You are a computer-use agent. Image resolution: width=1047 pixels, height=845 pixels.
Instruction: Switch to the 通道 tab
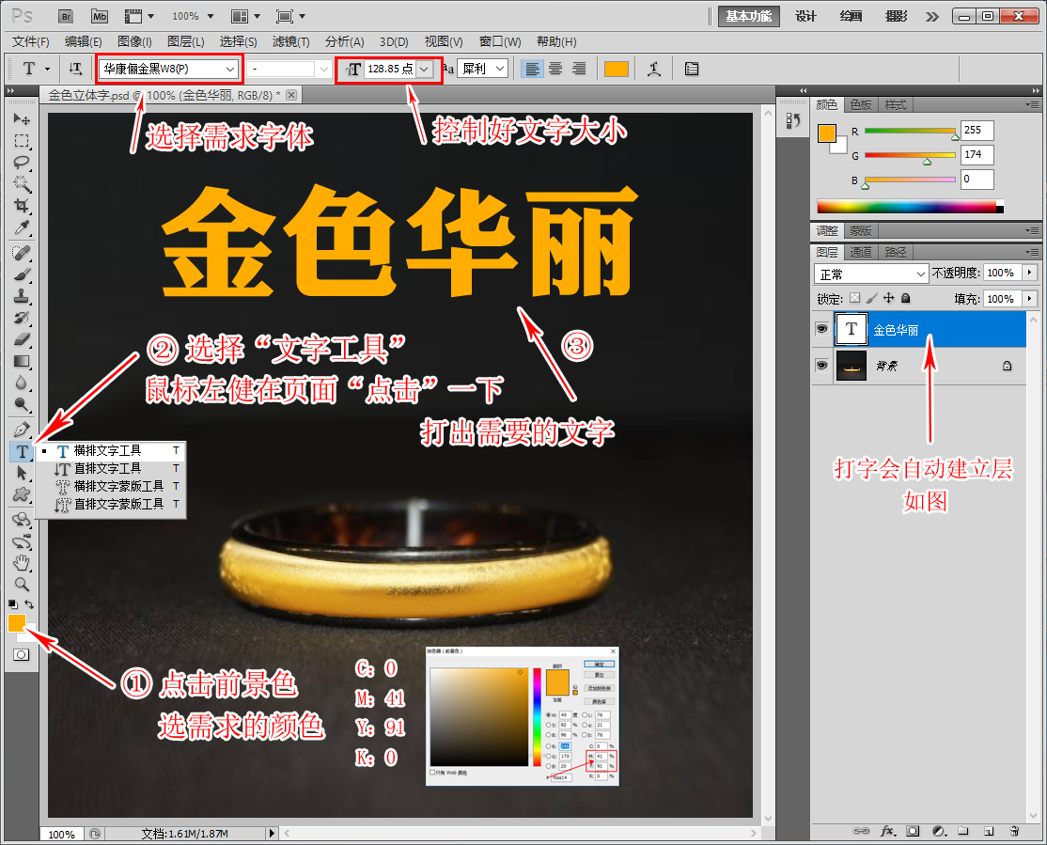[x=860, y=252]
